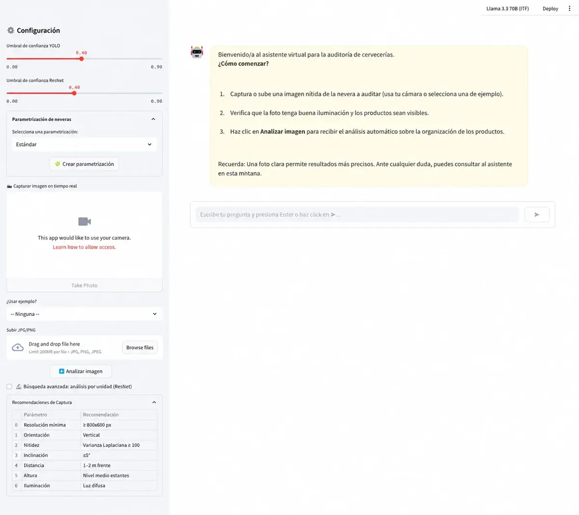Open the three-dot app menu
The width and height of the screenshot is (579, 515).
(x=569, y=9)
